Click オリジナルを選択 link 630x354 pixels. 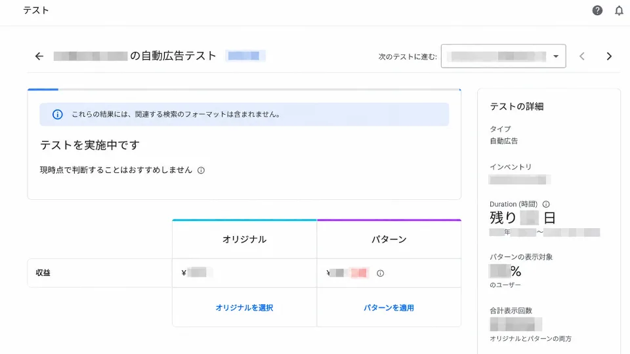point(244,308)
